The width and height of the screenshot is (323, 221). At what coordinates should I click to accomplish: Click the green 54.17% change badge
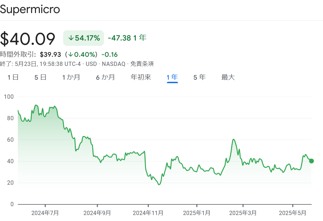point(84,38)
